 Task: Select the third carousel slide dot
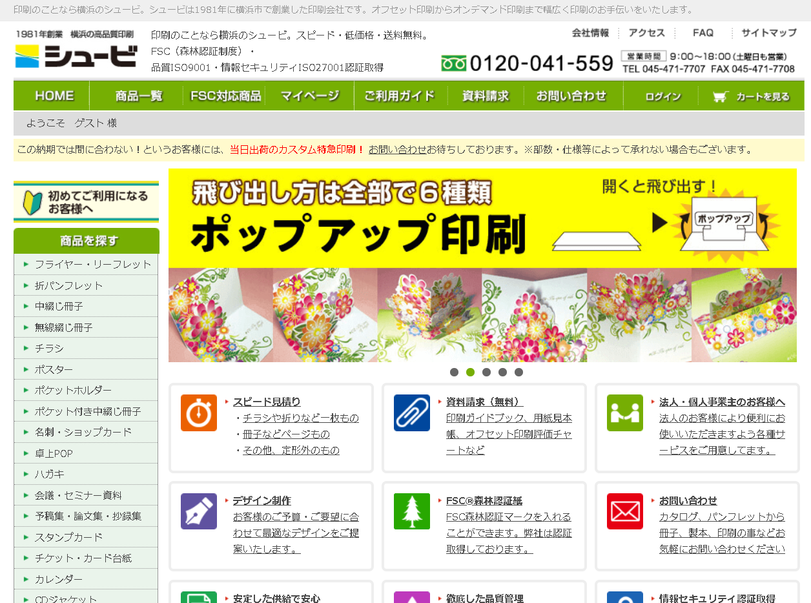(x=486, y=372)
